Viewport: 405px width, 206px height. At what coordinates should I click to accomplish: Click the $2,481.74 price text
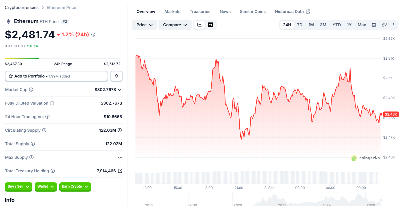[30, 35]
